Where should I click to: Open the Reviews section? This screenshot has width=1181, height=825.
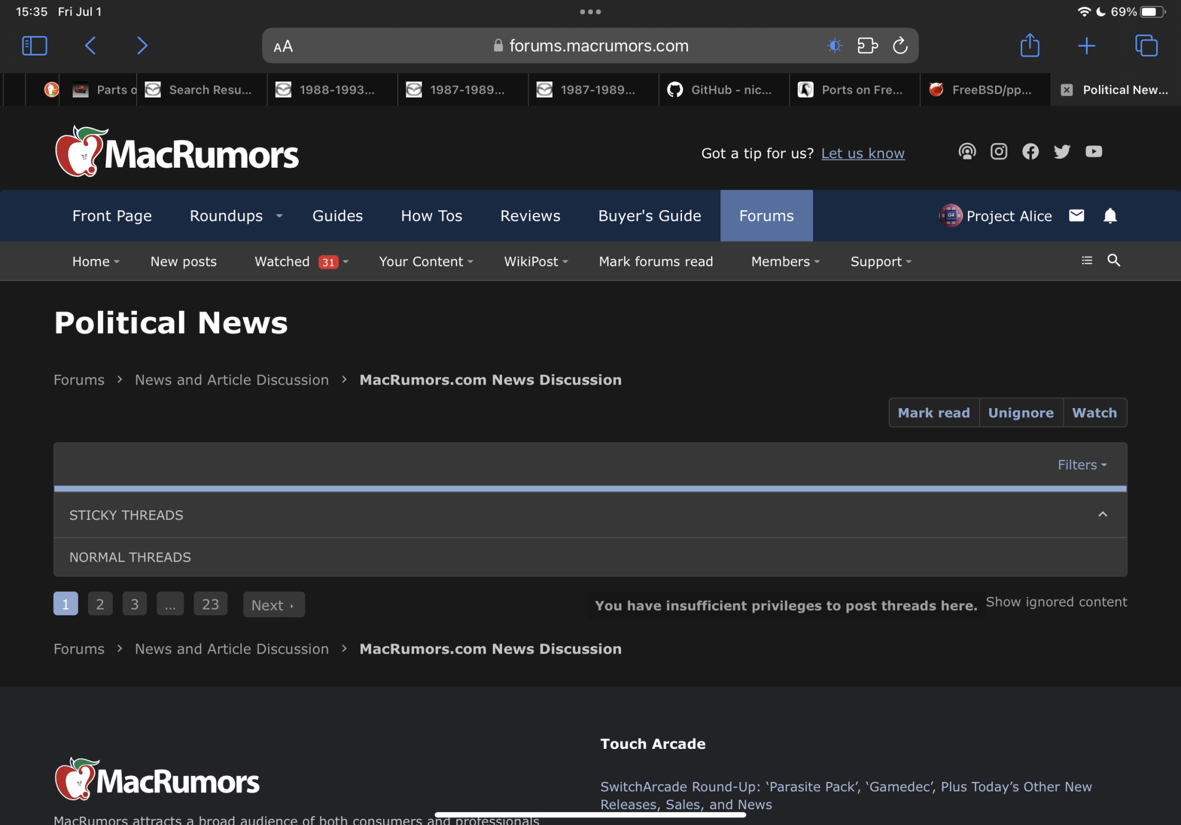pos(530,216)
